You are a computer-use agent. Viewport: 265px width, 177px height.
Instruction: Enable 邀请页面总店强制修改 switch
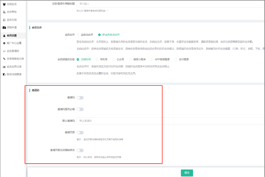[x=80, y=150]
